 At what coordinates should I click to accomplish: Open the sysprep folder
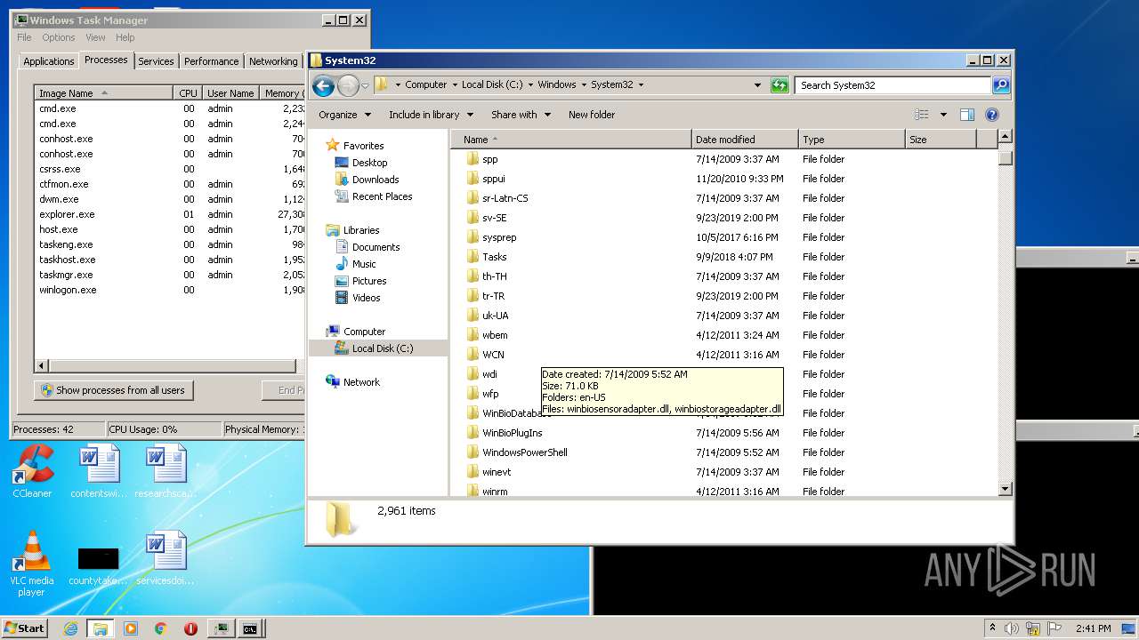coord(499,237)
